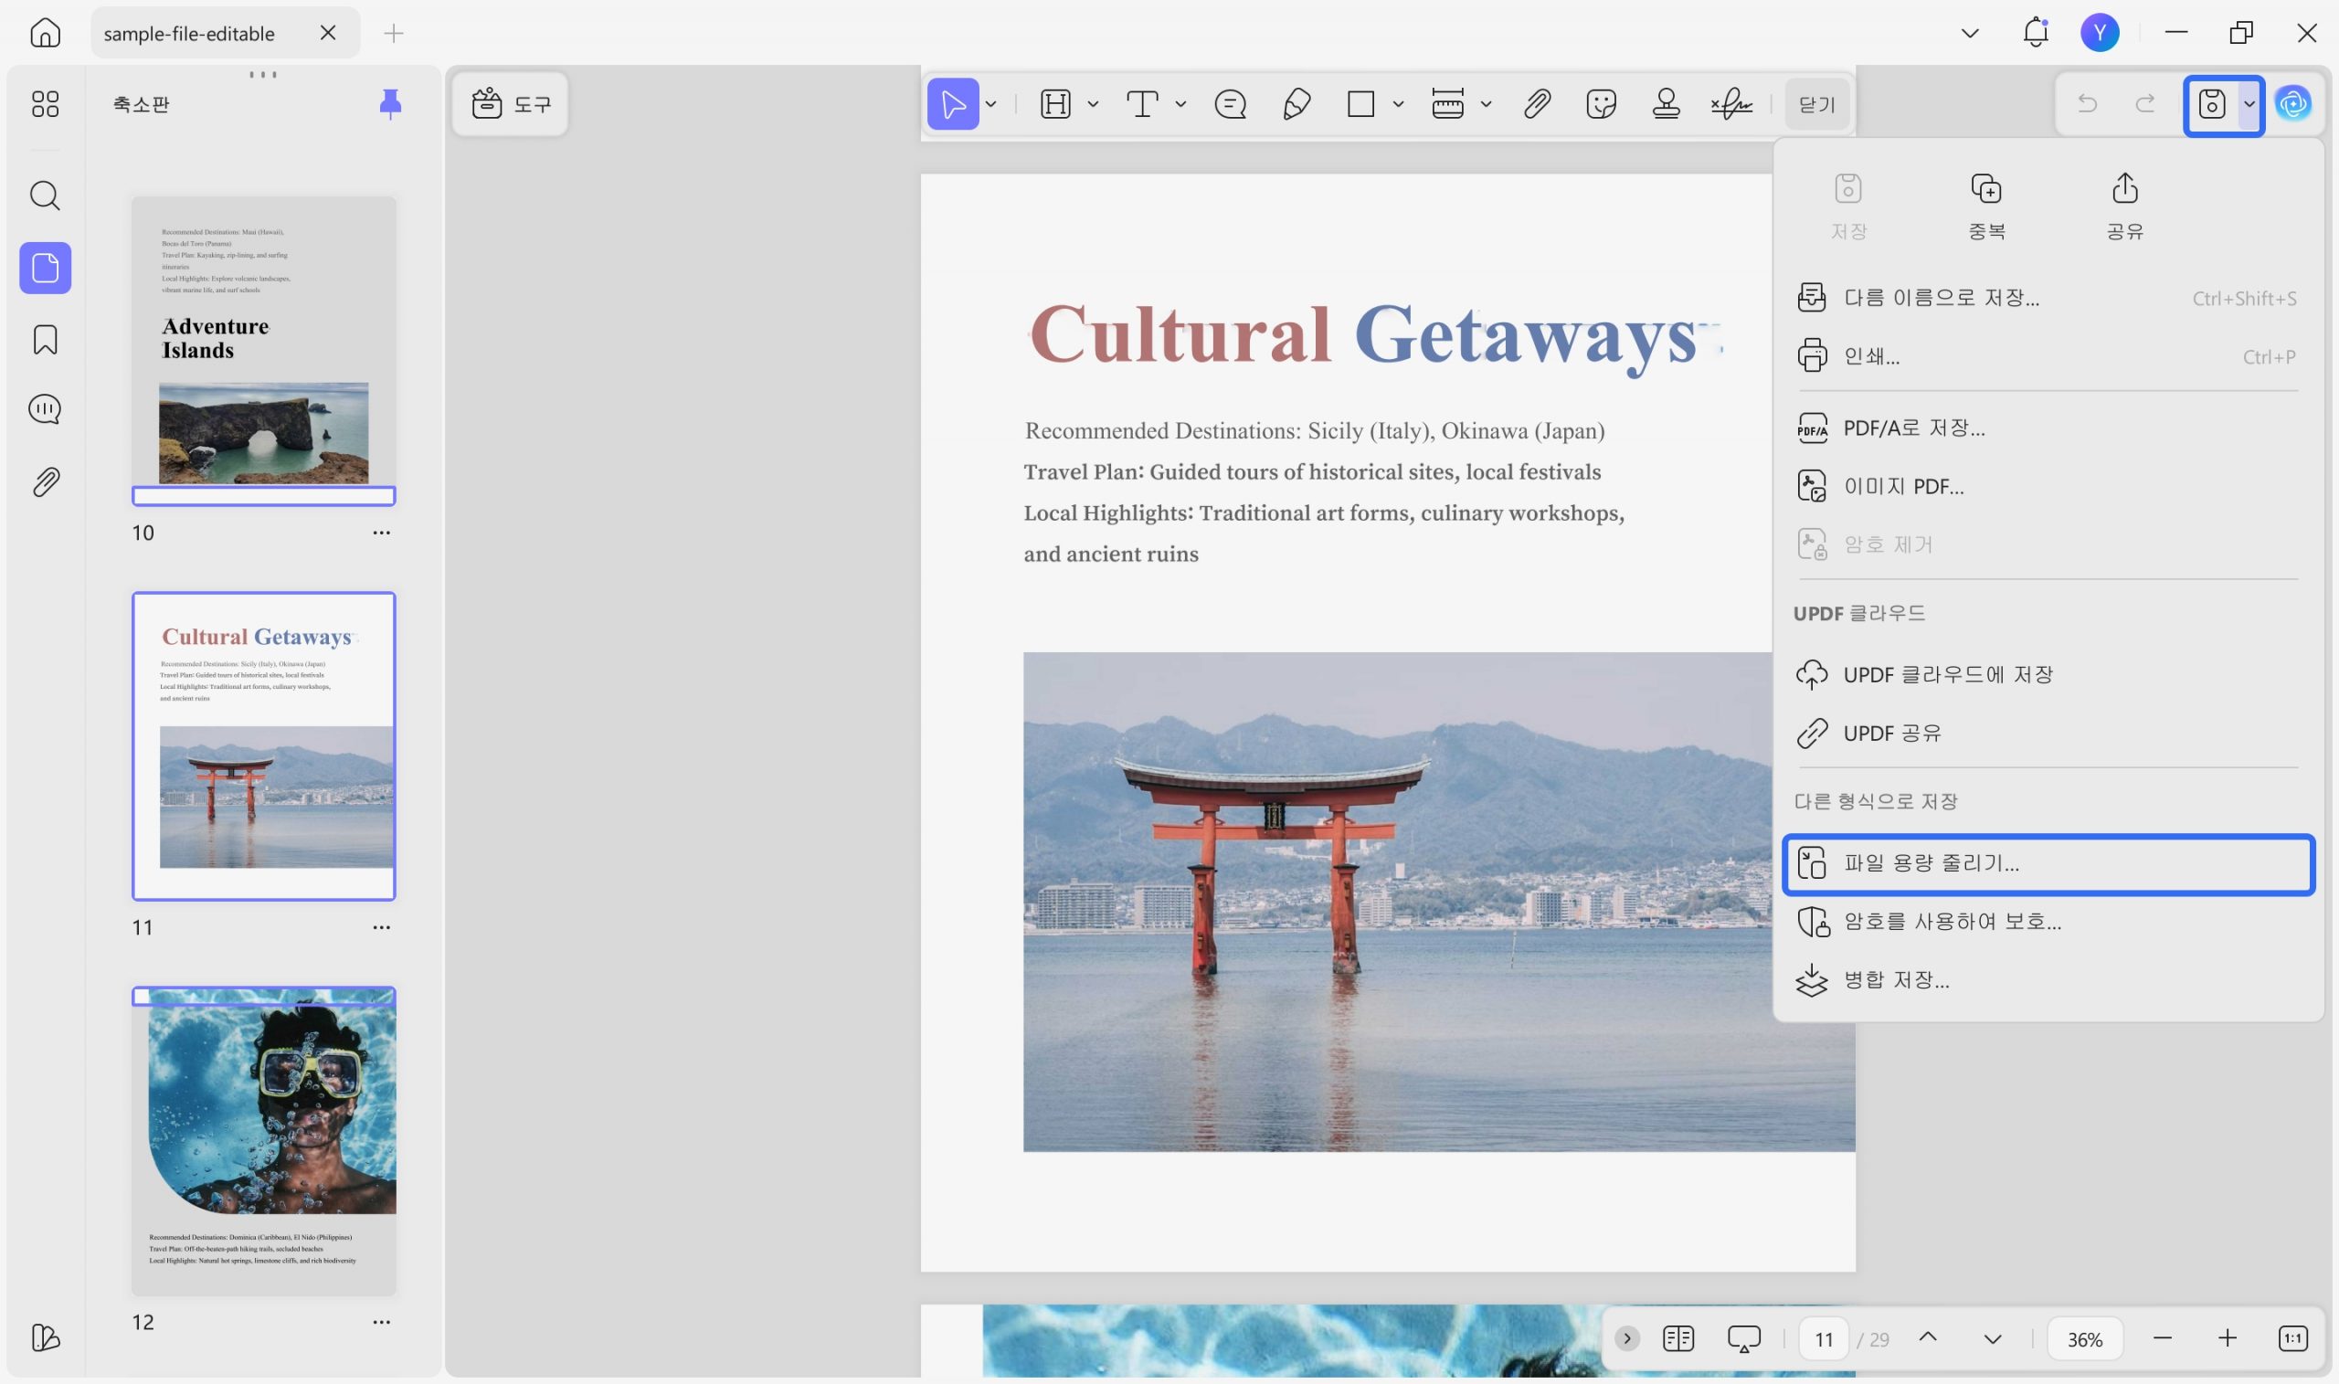The width and height of the screenshot is (2339, 1384).
Task: Click the layers icon at sidebar bottom
Action: (x=45, y=1337)
